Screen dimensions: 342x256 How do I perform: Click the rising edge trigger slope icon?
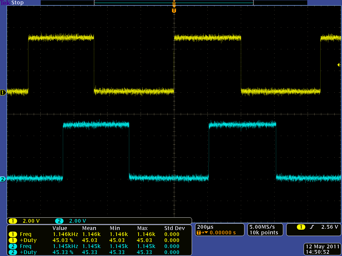(312, 227)
